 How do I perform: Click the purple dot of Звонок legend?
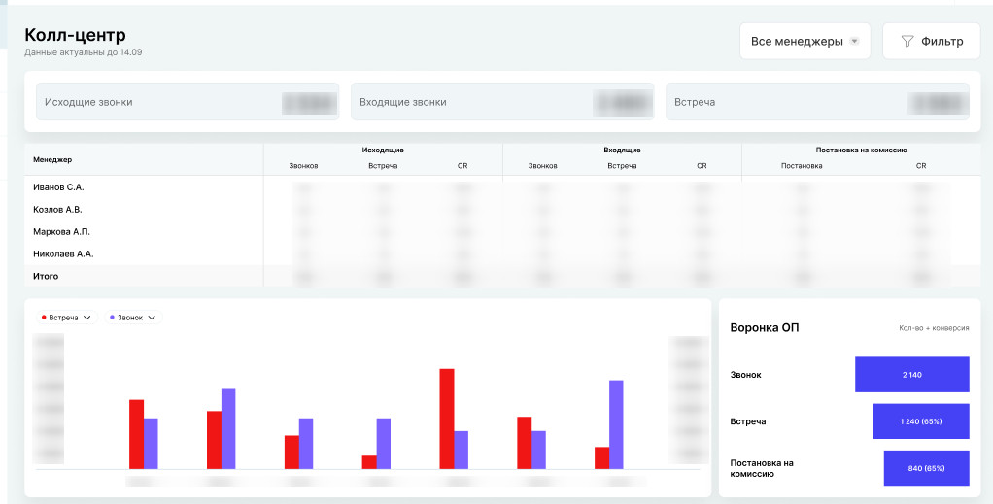pos(112,318)
